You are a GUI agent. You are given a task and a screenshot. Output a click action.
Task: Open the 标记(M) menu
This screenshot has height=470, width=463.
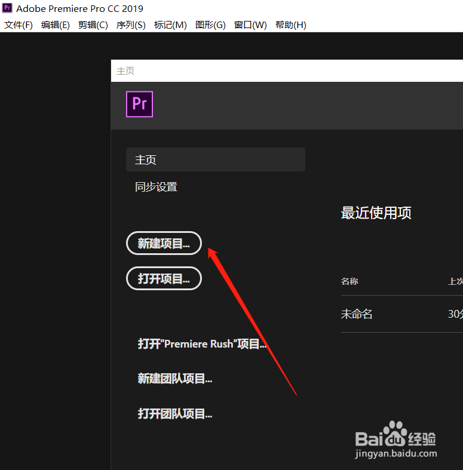click(170, 25)
